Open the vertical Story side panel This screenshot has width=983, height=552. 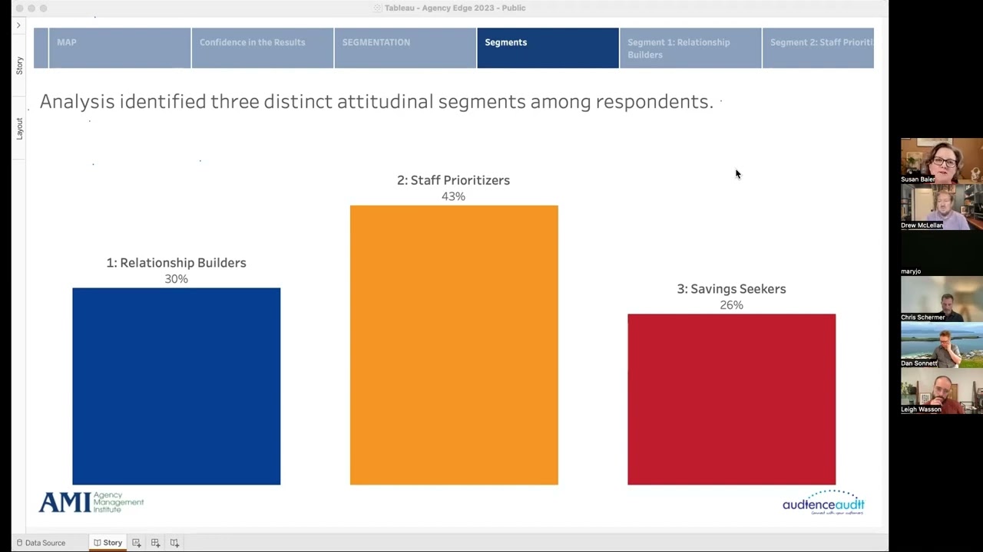(x=19, y=65)
